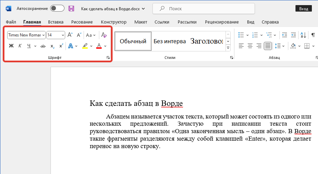318x174 pixels.
Task: Apply strikethrough to text
Action: click(x=43, y=46)
